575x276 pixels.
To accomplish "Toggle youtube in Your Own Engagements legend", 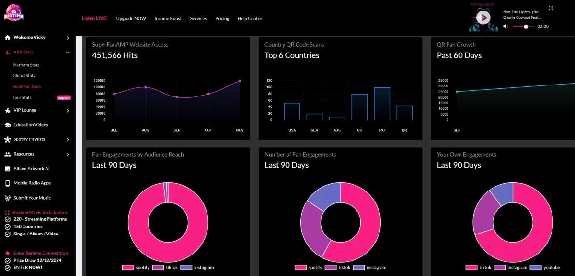I will [x=545, y=268].
